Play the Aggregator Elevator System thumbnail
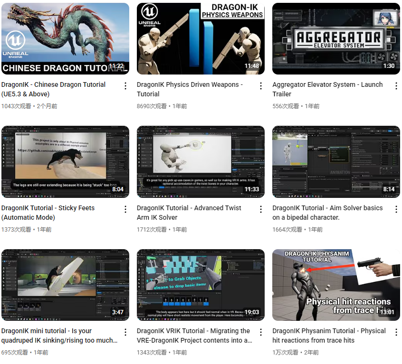The width and height of the screenshot is (402, 364). 336,38
